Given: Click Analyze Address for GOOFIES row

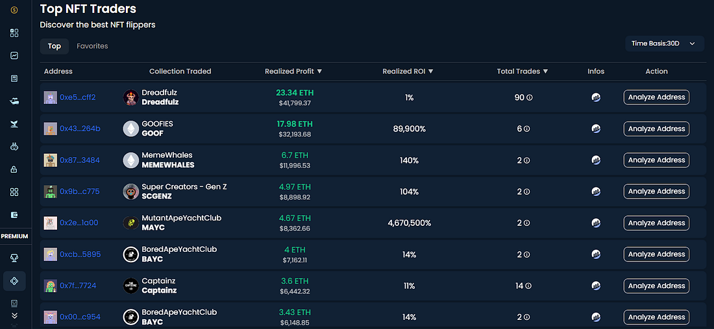Looking at the screenshot, I should [656, 128].
